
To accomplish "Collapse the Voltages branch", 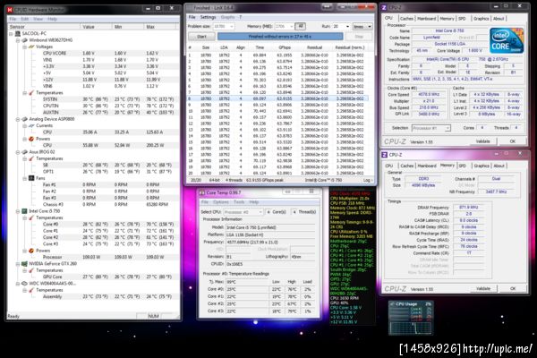I will coord(25,47).
